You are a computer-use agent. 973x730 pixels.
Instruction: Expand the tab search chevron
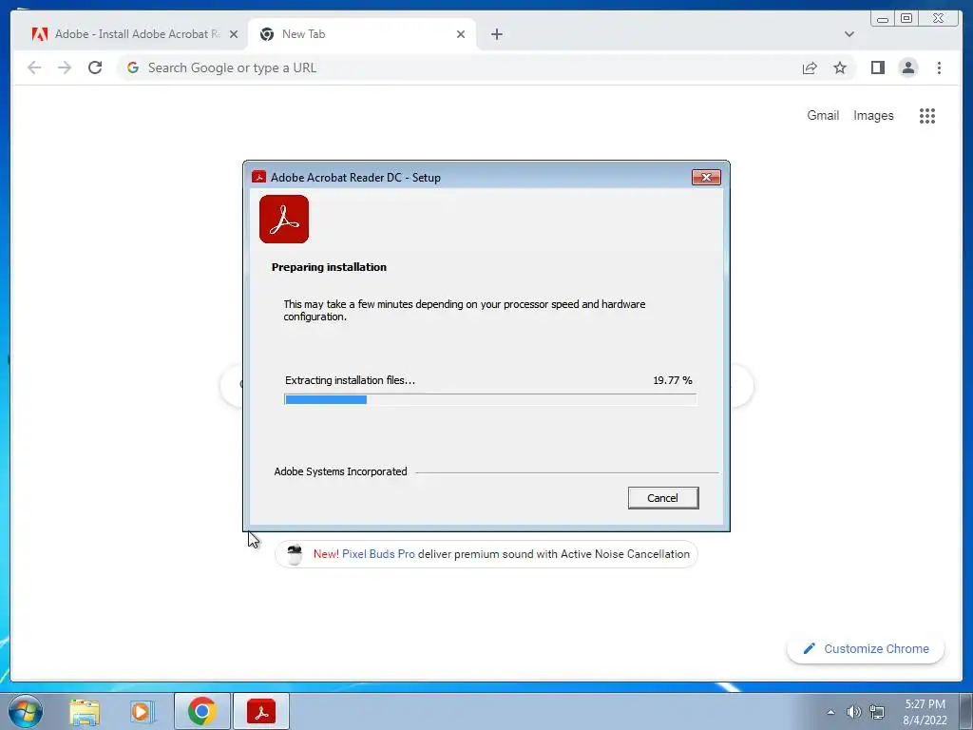pos(849,34)
